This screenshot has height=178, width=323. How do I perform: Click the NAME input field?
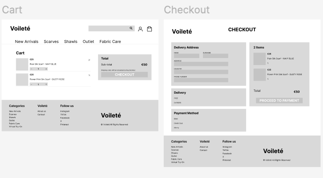186,56
